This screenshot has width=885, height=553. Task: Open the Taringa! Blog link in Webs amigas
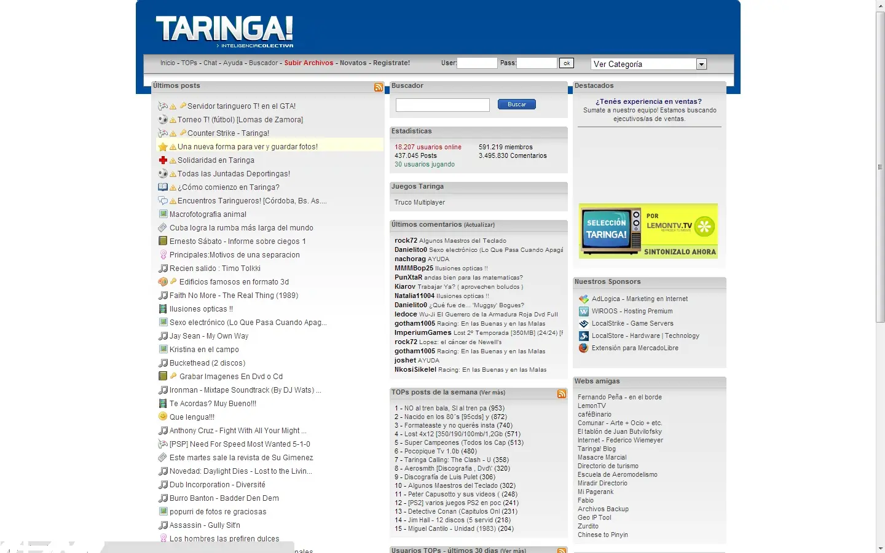click(596, 449)
